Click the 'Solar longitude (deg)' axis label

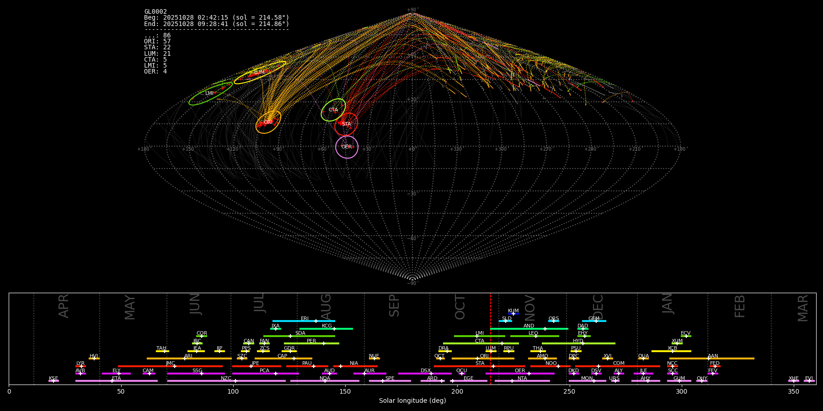[412, 401]
